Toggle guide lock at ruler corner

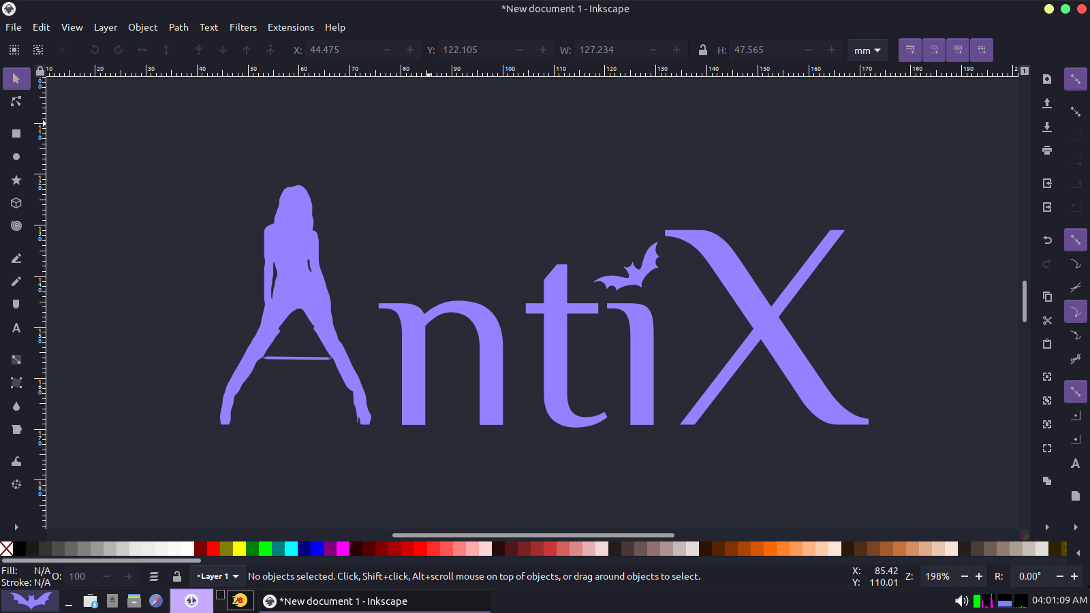click(x=40, y=70)
